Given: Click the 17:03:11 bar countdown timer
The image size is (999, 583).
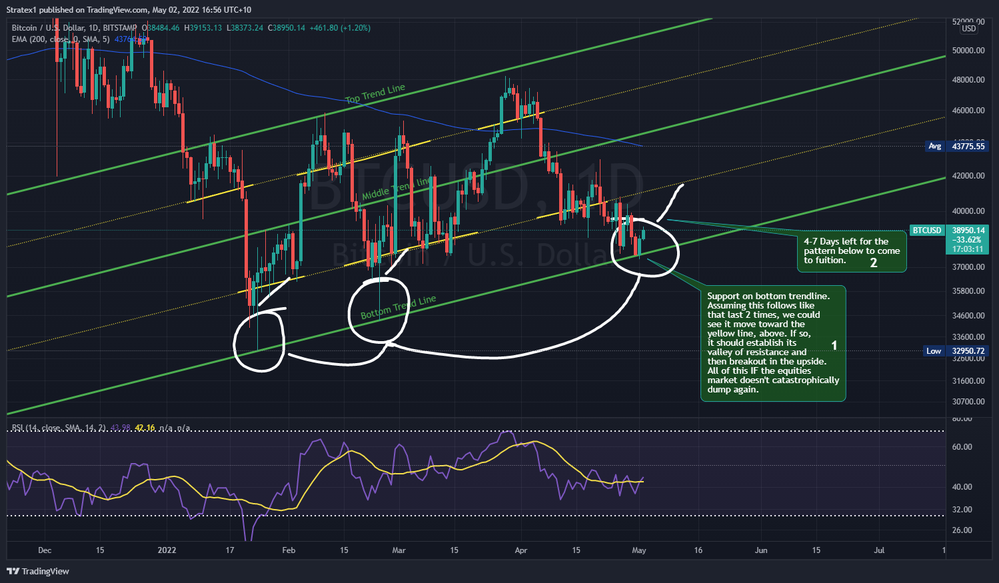Looking at the screenshot, I should 968,249.
